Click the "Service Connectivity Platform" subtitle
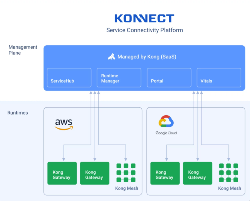 coord(145,30)
